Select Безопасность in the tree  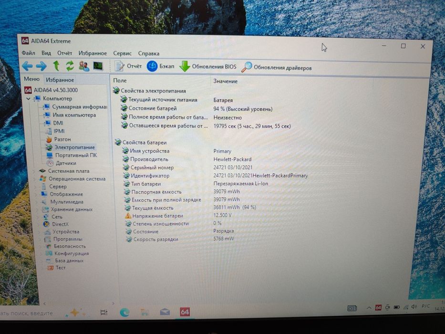click(66, 246)
